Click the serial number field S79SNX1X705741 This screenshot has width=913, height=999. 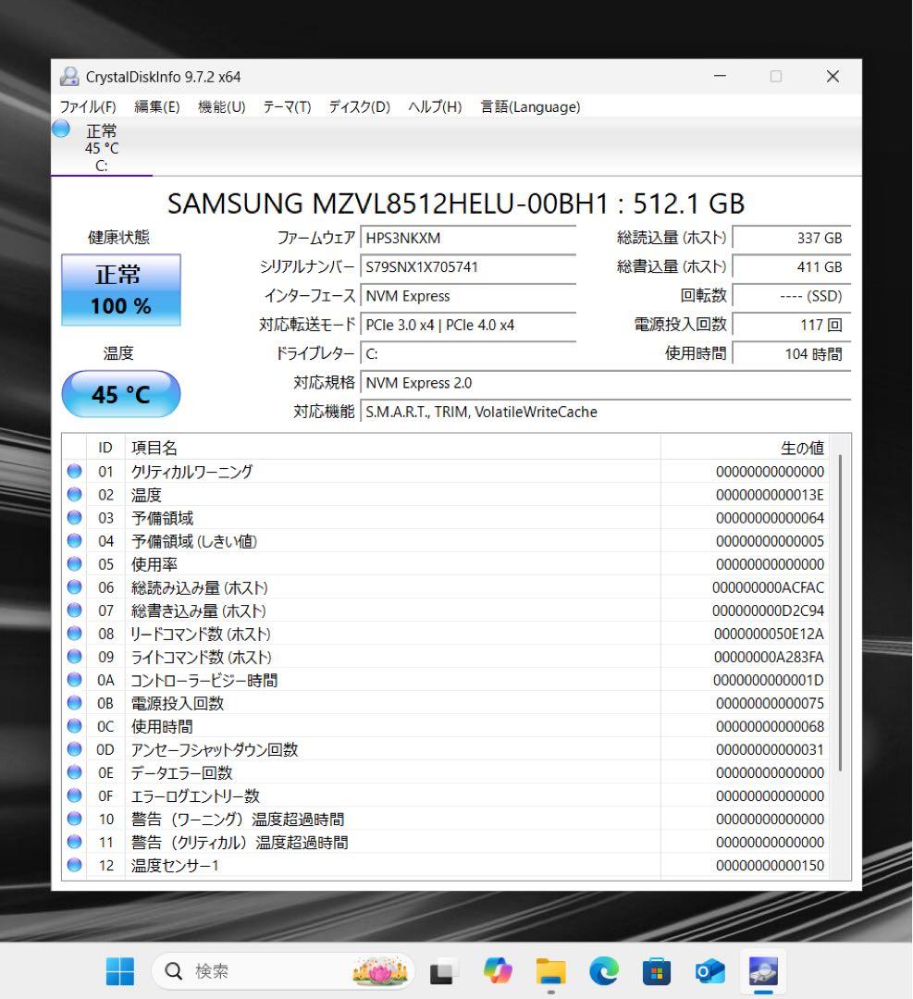point(468,267)
